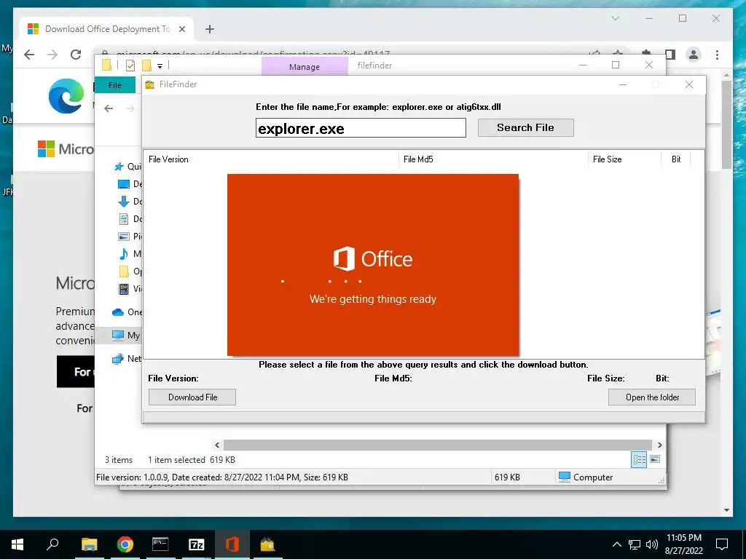
Task: Open the Downloads arrow icon in sidebar
Action: [x=123, y=202]
